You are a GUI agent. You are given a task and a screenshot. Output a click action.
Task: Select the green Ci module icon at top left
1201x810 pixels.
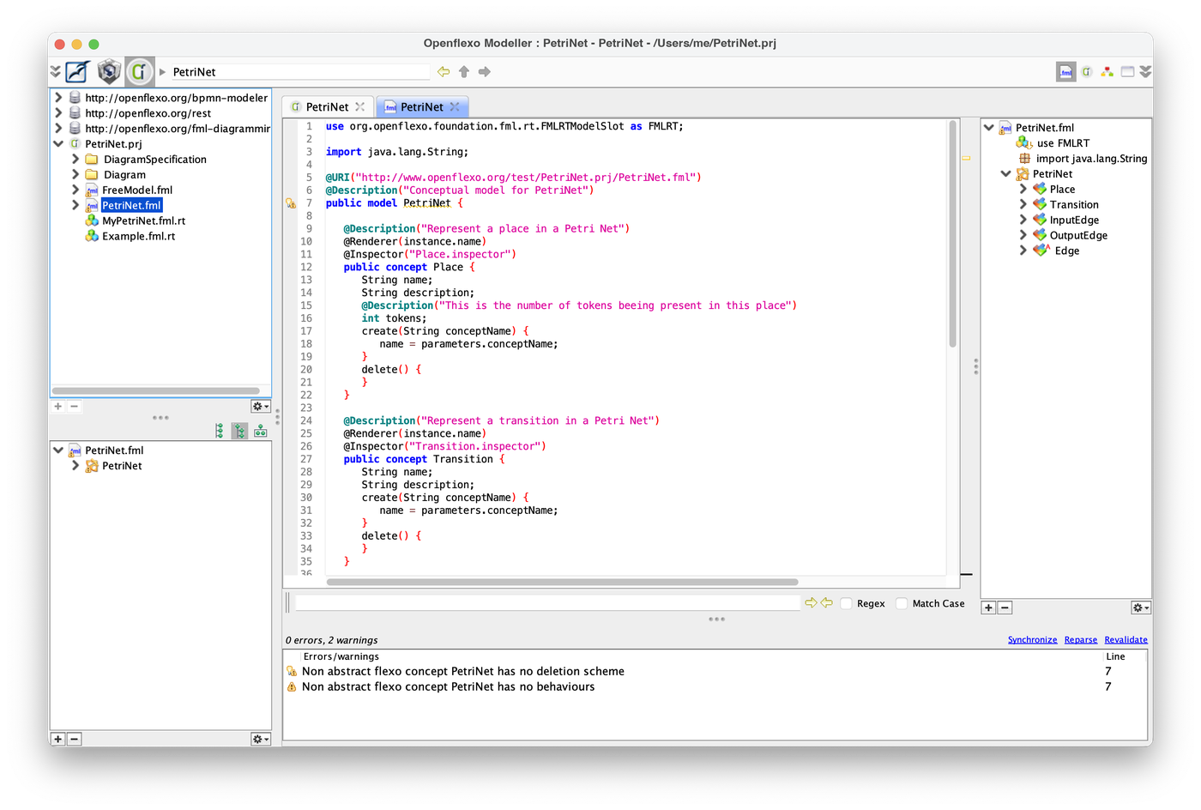(x=139, y=71)
